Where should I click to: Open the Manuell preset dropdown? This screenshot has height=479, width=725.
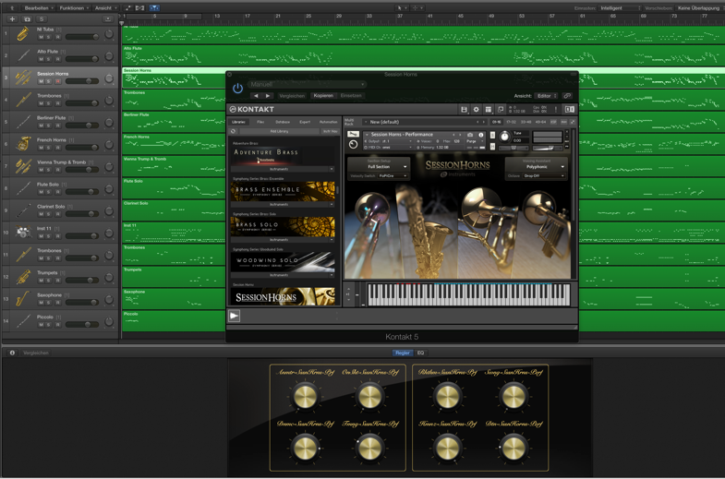tap(308, 84)
